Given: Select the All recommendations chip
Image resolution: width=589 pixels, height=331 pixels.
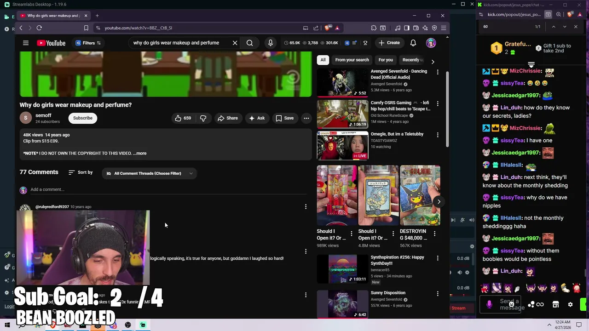Looking at the screenshot, I should coord(323,60).
